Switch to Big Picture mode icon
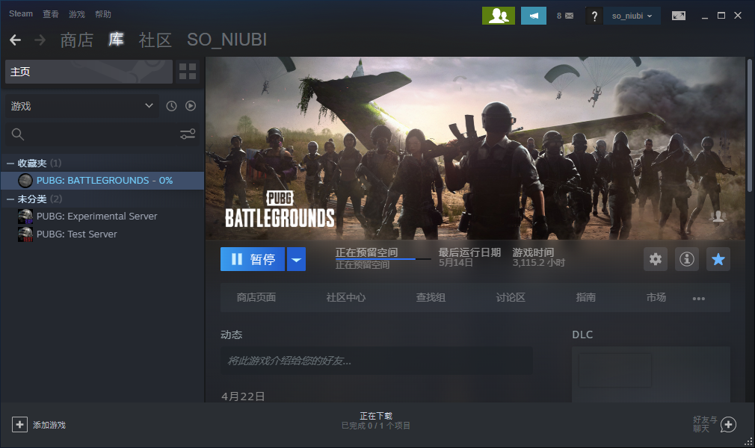The height and width of the screenshot is (448, 755). [679, 16]
